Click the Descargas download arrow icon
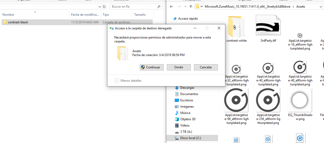The image size is (324, 143). [177, 88]
